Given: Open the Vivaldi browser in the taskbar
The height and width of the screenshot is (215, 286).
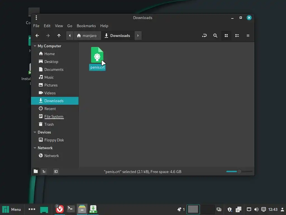Looking at the screenshot, I should click(59, 209).
